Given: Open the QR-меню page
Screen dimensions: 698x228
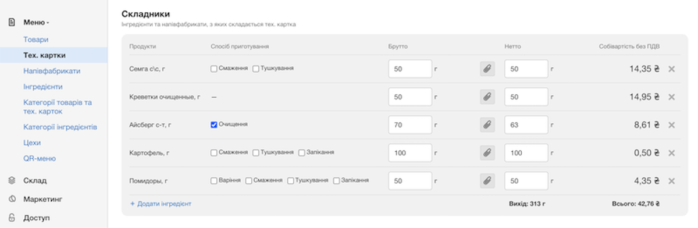Looking at the screenshot, I should coord(40,158).
